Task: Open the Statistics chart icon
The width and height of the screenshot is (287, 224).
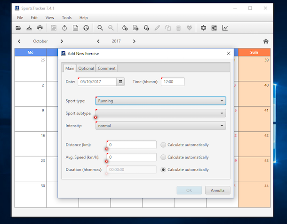Action: pos(225,28)
